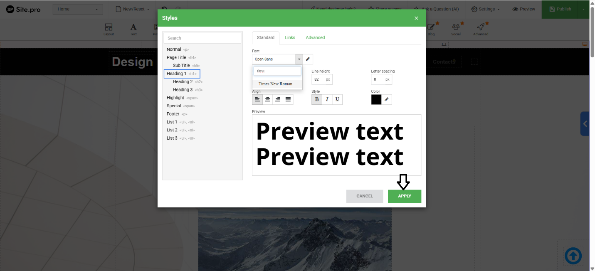Click the Apply button
Screen dimensions: 595x271
coord(404,196)
